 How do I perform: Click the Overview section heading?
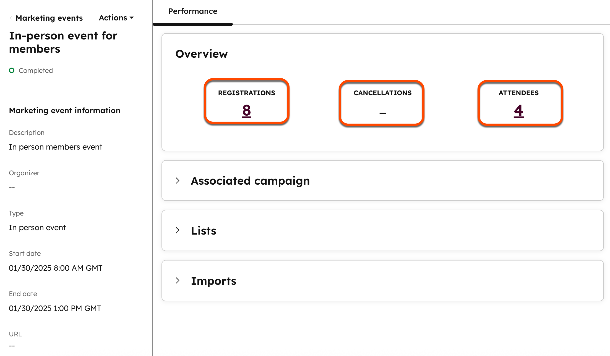[x=202, y=54]
